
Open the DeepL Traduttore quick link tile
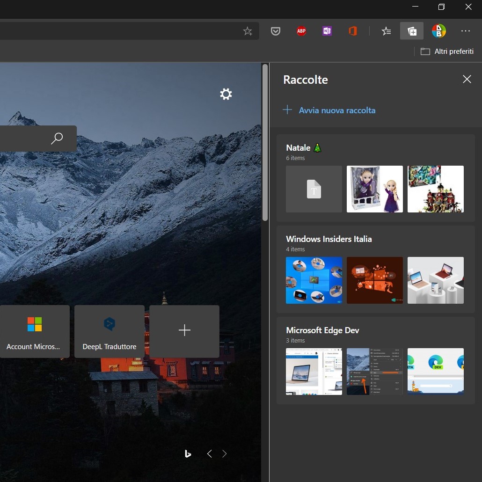pyautogui.click(x=110, y=331)
